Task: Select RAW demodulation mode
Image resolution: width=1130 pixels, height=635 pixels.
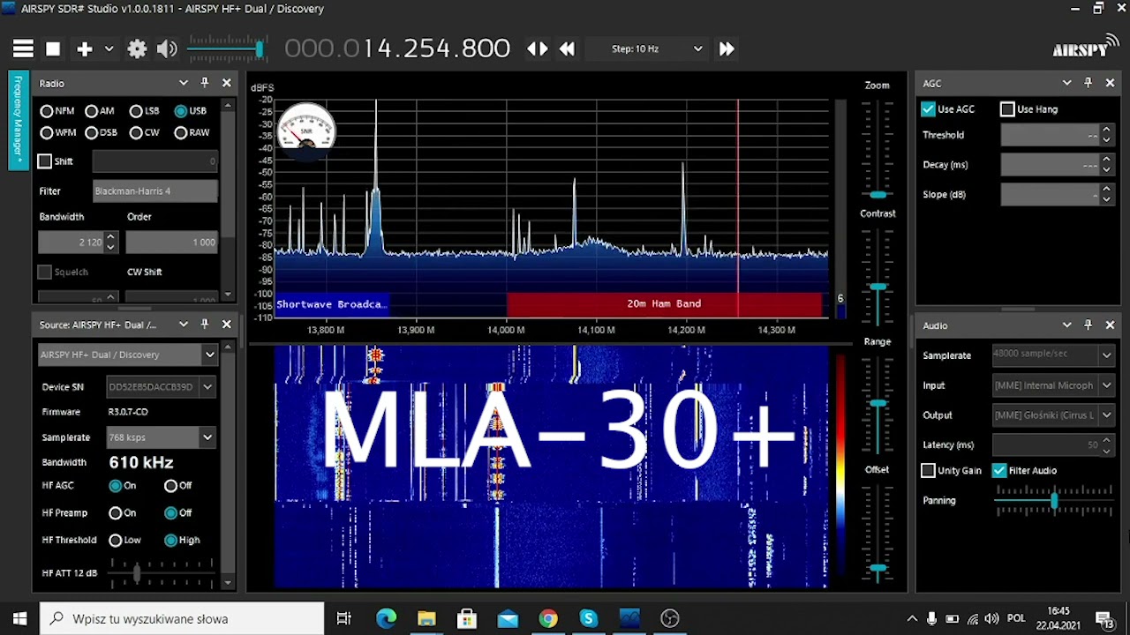Action: click(192, 132)
